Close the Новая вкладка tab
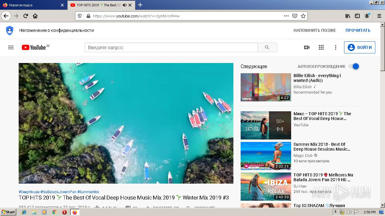The height and width of the screenshot is (216, 385). [x=62, y=5]
